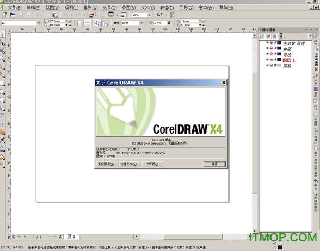Open the 位图(B) menu
Viewport: 320px width, 251px height.
[x=129, y=8]
